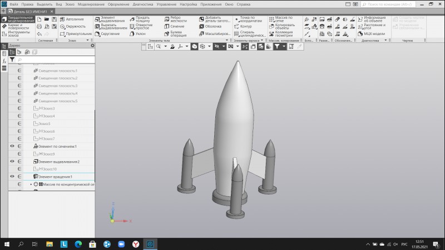Click Расстояние и угол measurement
Screen dimensions: 445x250
pos(372,26)
